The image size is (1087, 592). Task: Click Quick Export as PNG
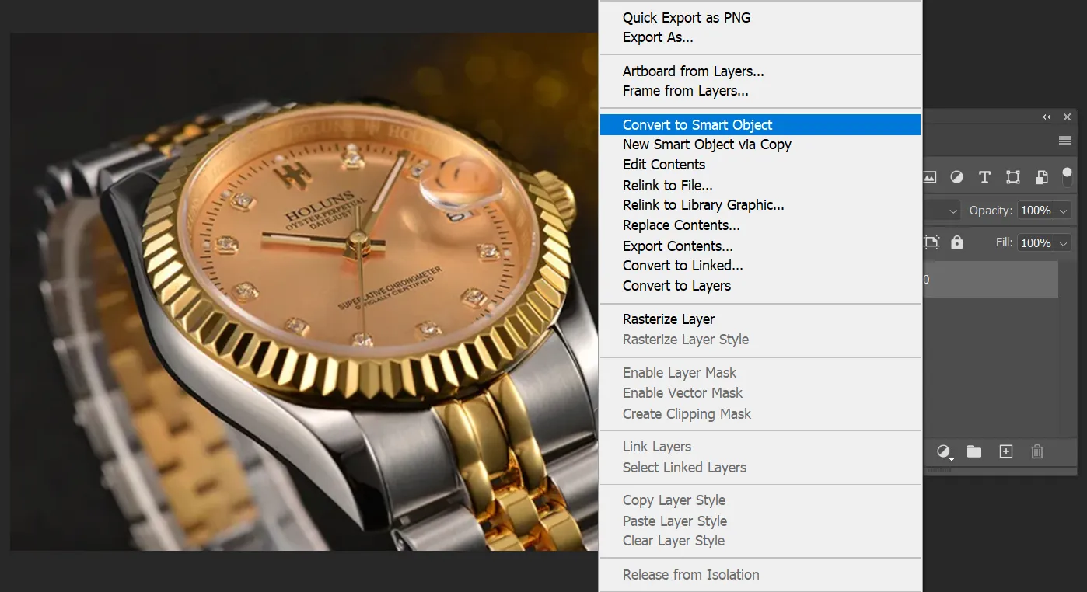686,18
